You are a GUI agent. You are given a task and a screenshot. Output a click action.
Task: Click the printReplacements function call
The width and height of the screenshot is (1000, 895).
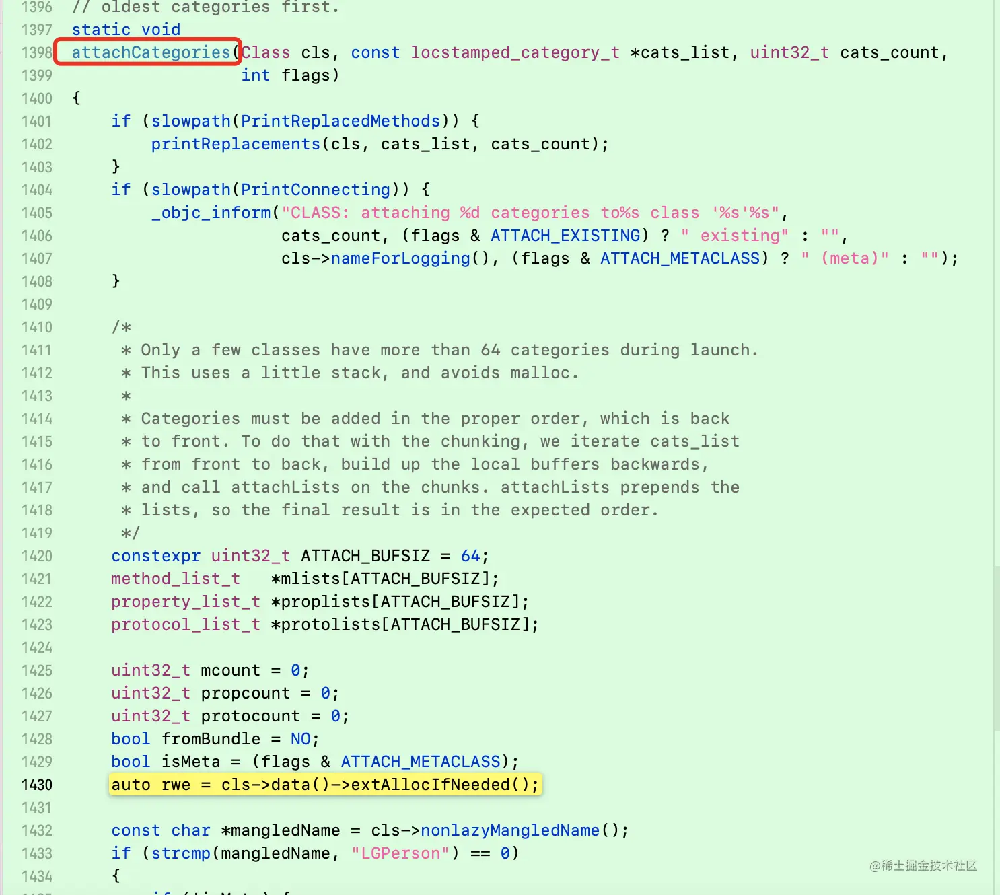click(236, 144)
